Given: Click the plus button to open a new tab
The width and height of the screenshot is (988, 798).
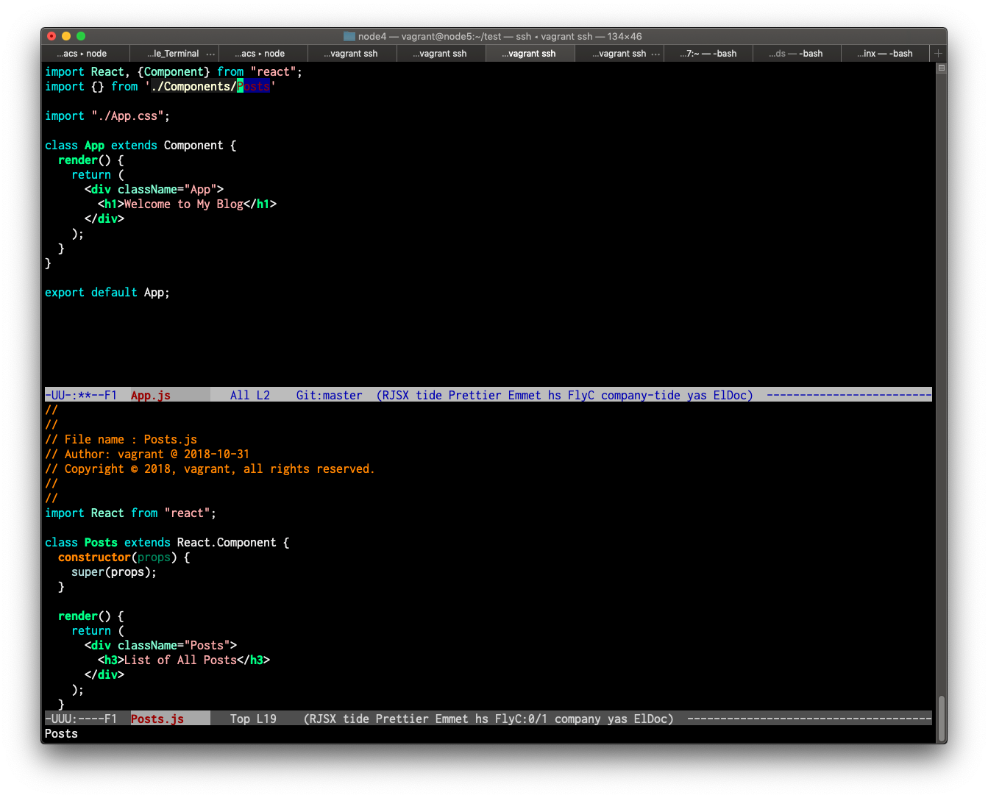Looking at the screenshot, I should tap(939, 53).
